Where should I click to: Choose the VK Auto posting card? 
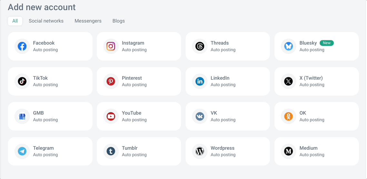click(228, 116)
